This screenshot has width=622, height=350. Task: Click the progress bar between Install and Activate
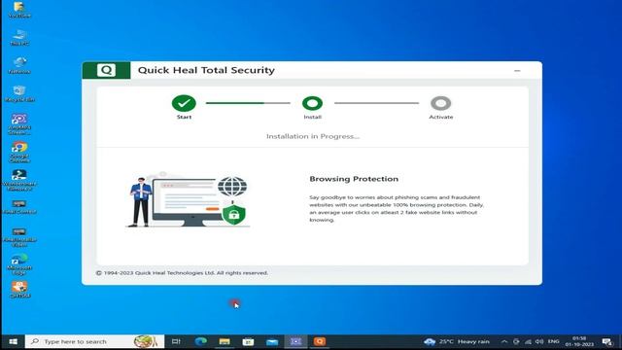(x=376, y=103)
